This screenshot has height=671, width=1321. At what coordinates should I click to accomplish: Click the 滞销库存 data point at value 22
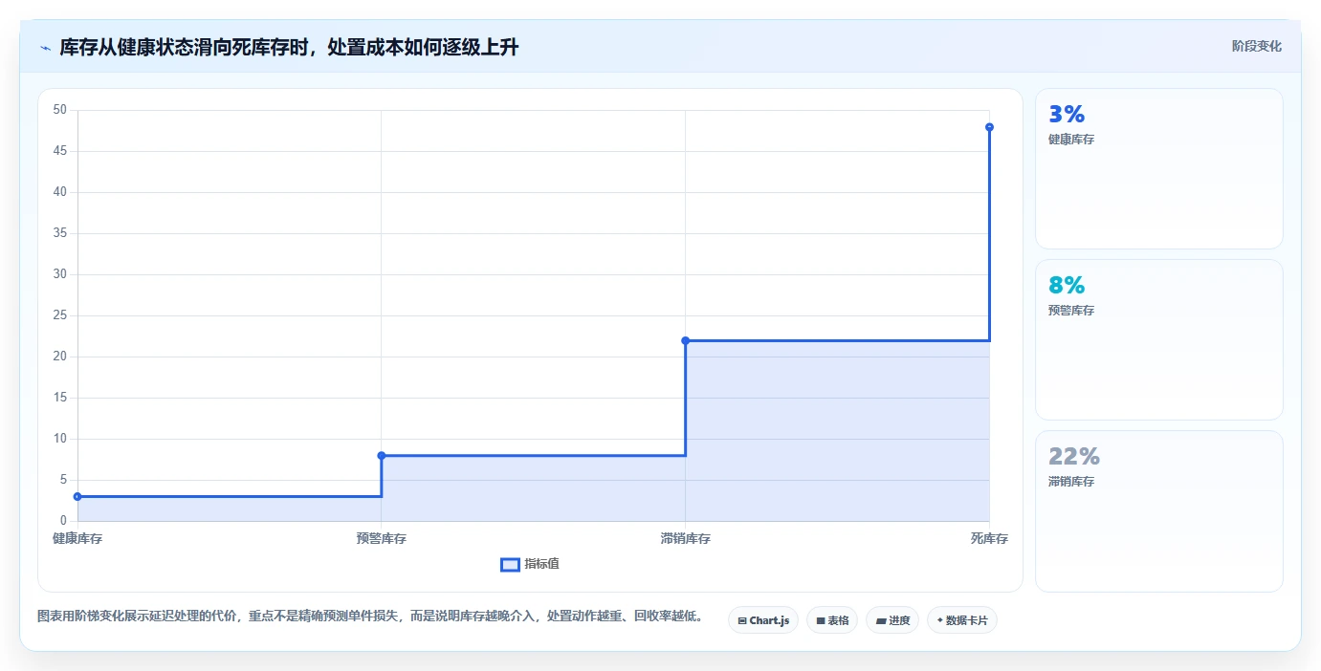coord(685,340)
